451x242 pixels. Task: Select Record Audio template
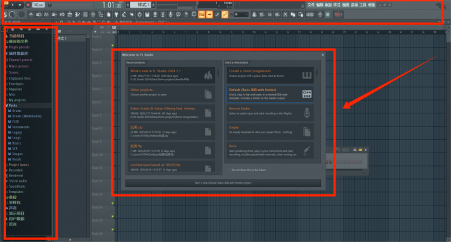(270, 113)
